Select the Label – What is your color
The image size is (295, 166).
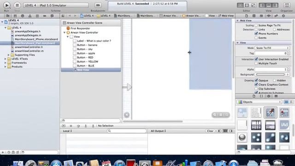94,41
